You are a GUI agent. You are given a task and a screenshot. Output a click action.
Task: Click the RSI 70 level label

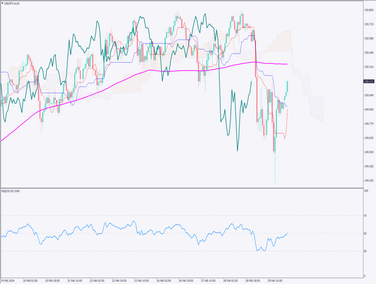click(x=365, y=216)
